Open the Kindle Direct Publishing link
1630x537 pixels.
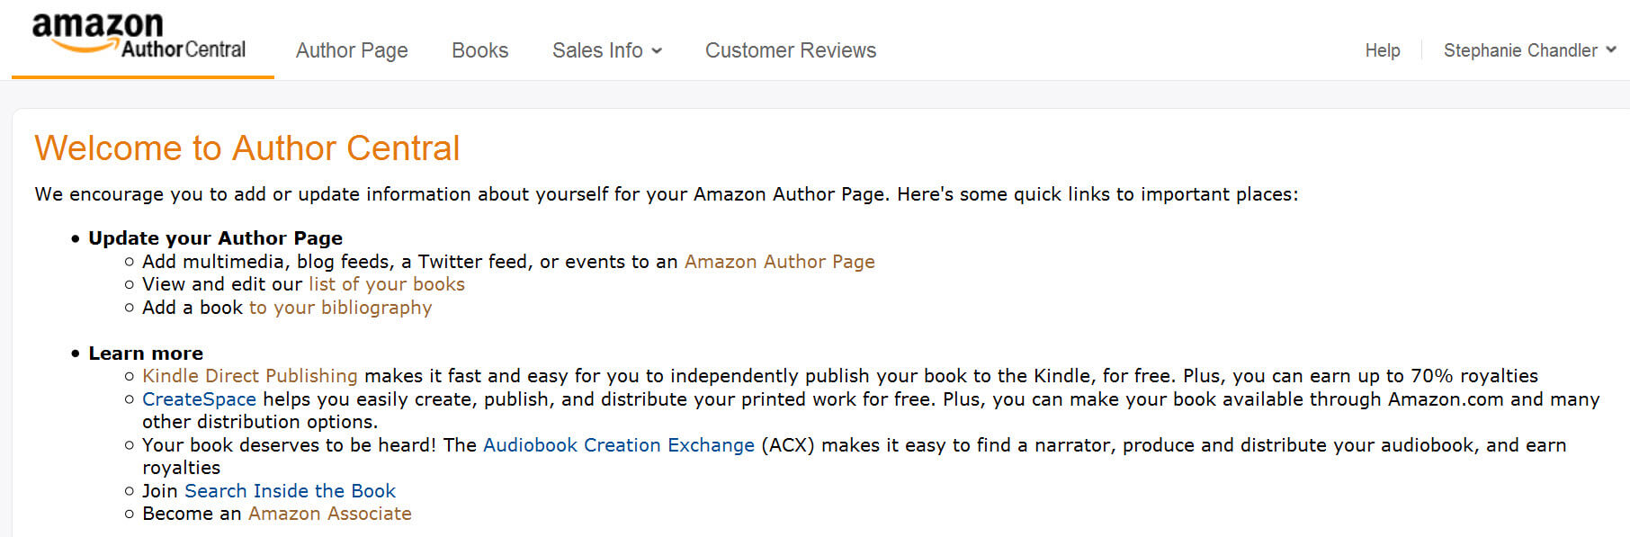(x=249, y=376)
